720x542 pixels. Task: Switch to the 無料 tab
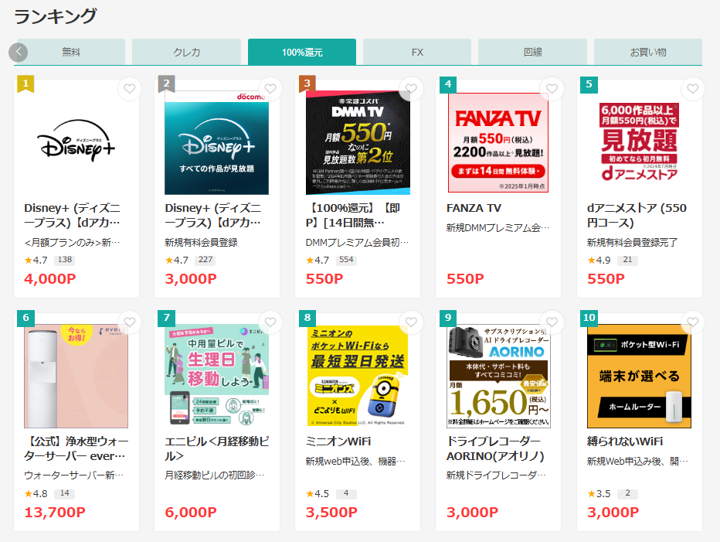(x=71, y=52)
